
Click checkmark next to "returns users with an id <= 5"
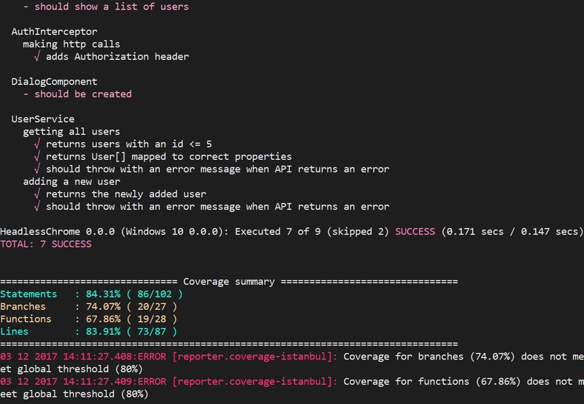(37, 144)
